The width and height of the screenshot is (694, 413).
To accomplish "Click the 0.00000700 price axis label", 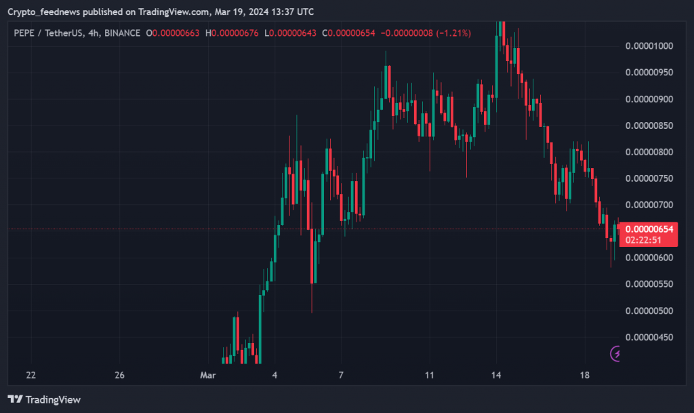I will [649, 205].
